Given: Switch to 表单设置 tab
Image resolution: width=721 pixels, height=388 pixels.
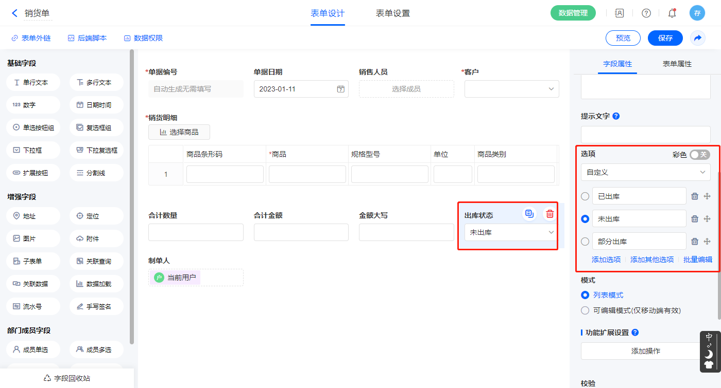Looking at the screenshot, I should pyautogui.click(x=392, y=13).
